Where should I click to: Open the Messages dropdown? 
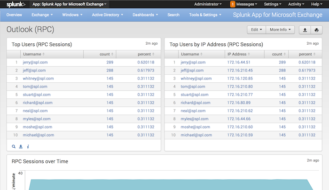[x=247, y=4]
